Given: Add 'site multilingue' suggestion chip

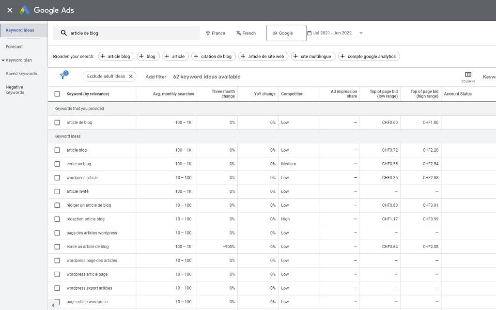Looking at the screenshot, I should (x=313, y=56).
